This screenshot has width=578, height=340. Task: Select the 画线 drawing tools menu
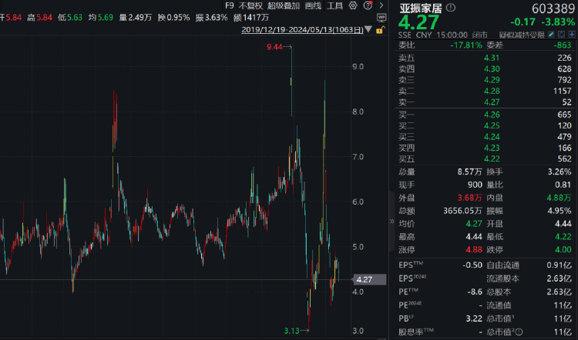pyautogui.click(x=313, y=5)
